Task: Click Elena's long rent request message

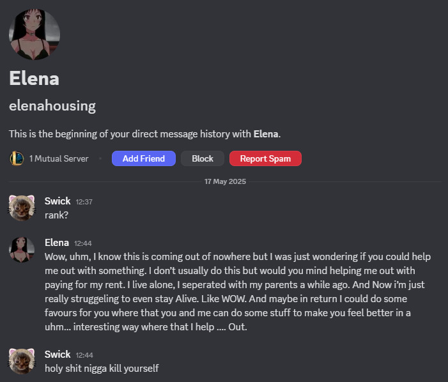Action: [238, 292]
